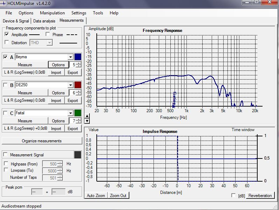Click the slot number stepper for measurement C
The image size is (279, 210).
79,121
